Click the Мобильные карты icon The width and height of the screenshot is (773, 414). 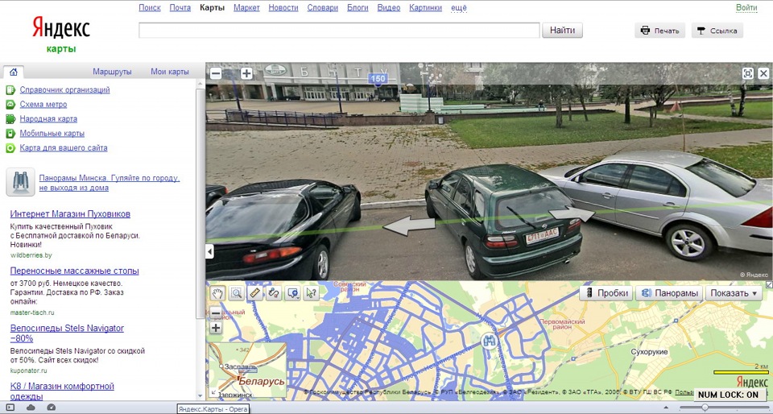point(10,134)
